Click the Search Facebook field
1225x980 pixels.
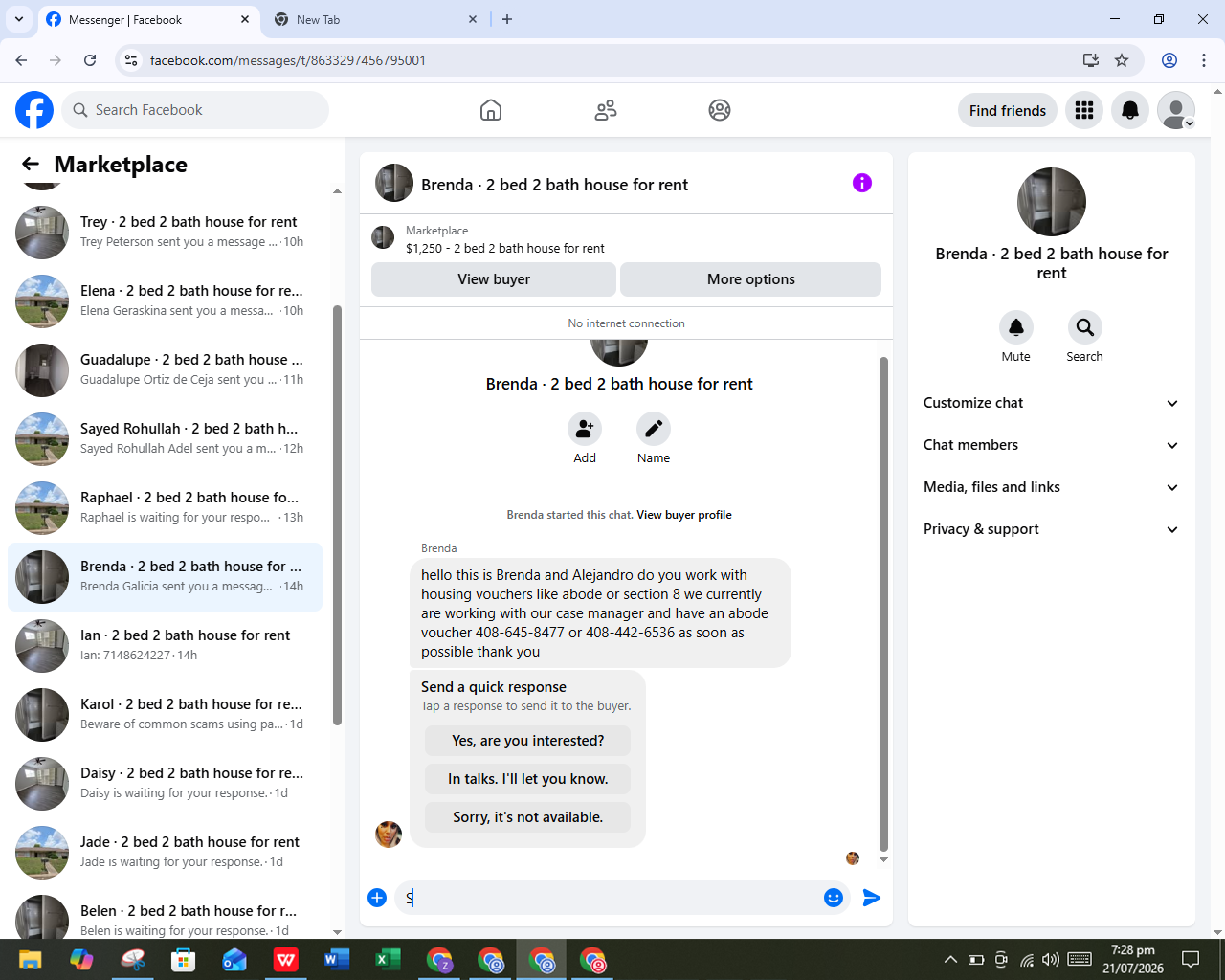195,110
